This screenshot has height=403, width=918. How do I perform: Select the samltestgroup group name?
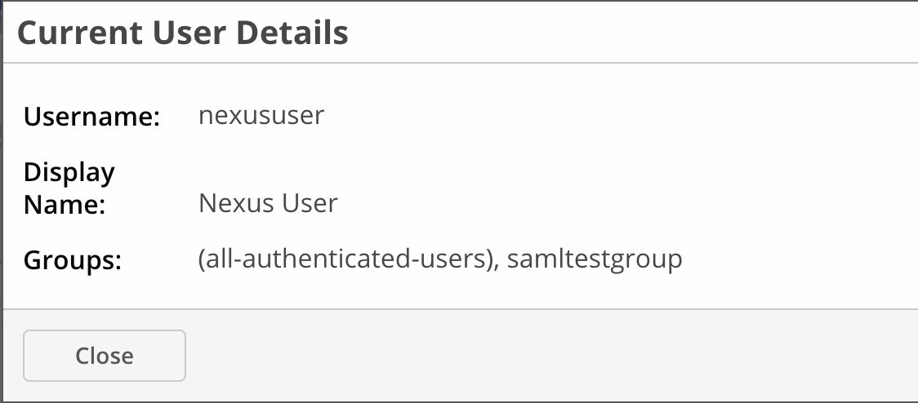tap(595, 260)
